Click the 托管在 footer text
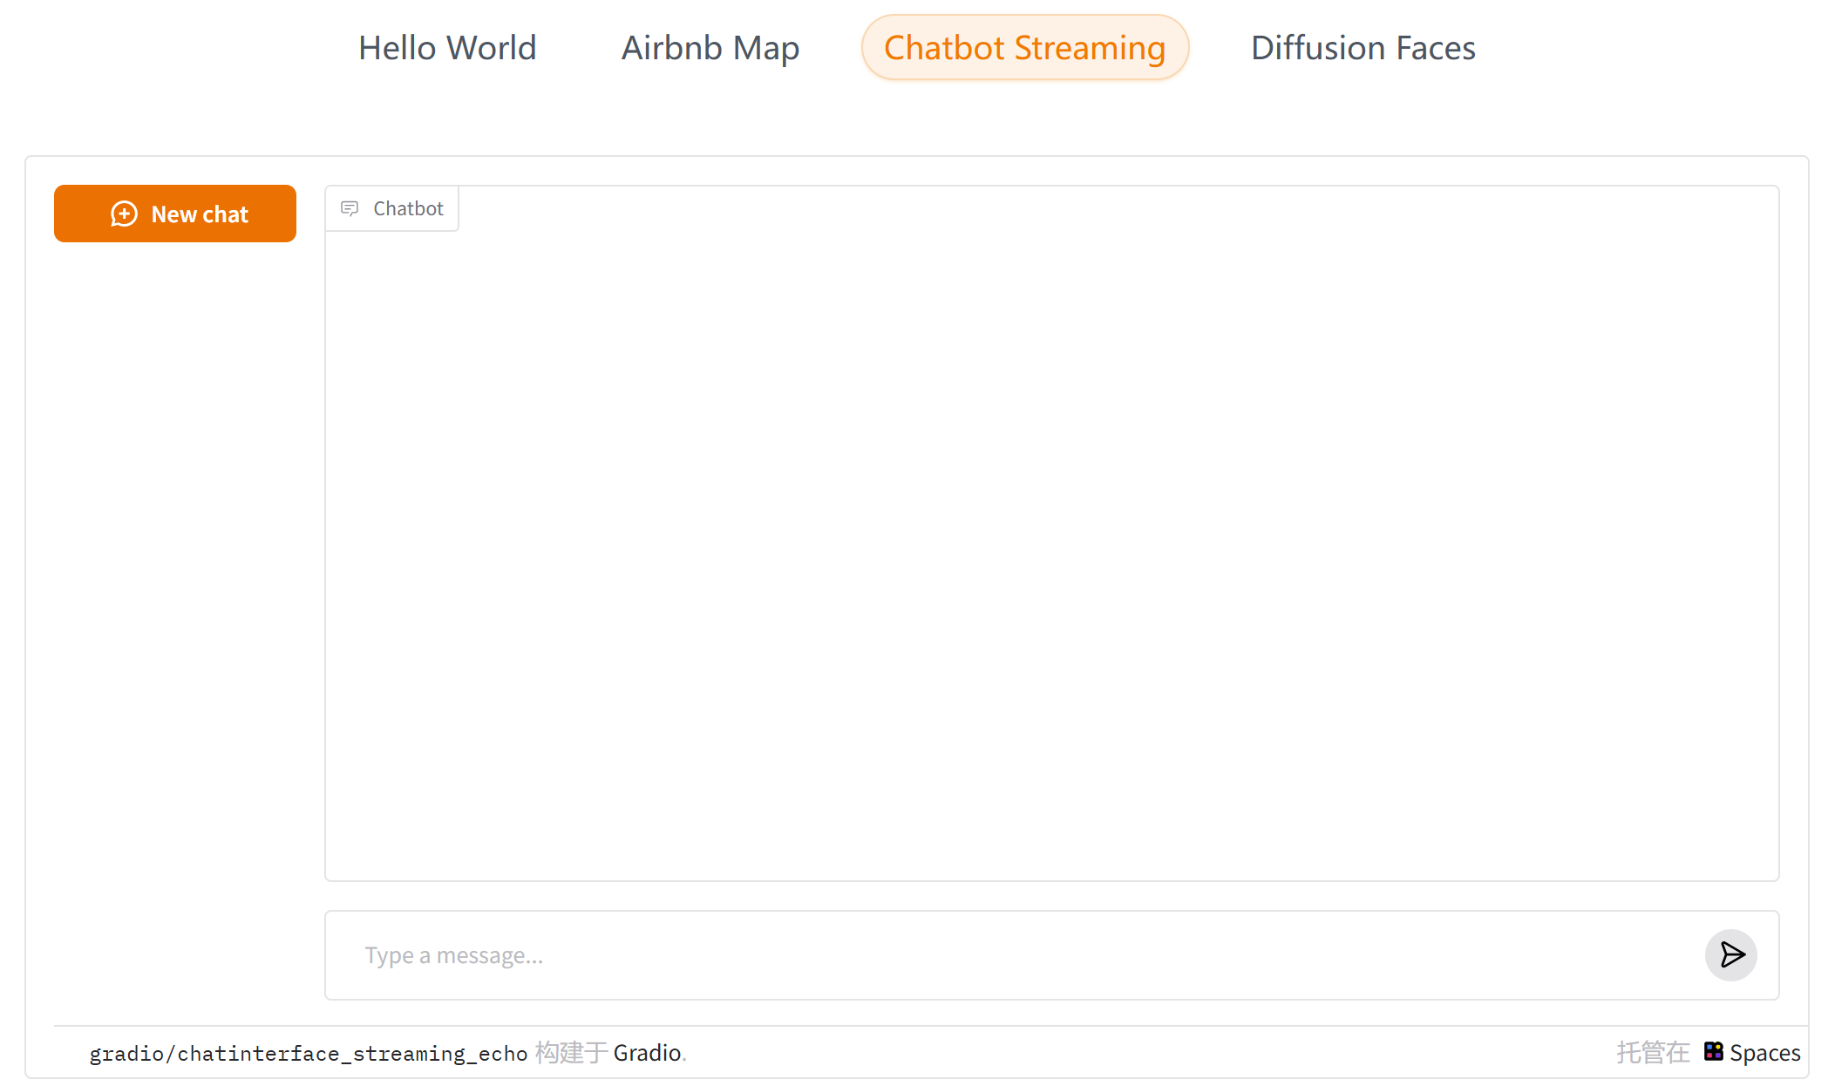 coord(1653,1053)
